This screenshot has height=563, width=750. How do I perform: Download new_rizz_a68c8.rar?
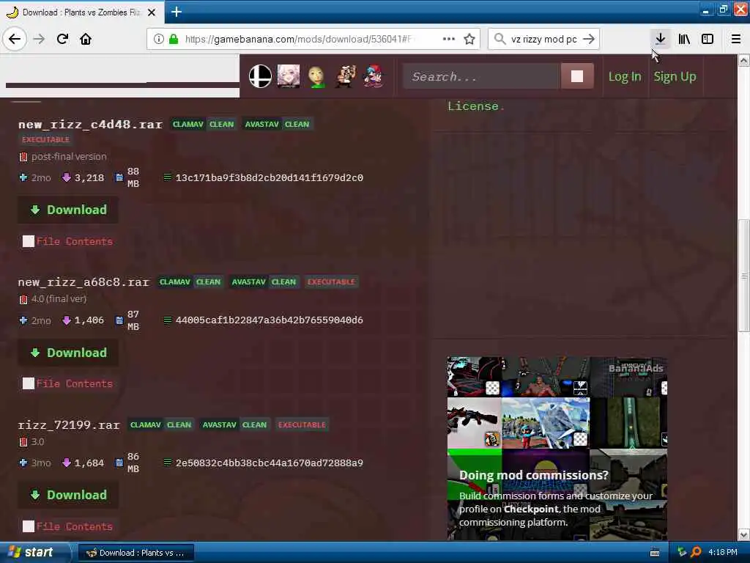click(x=68, y=353)
